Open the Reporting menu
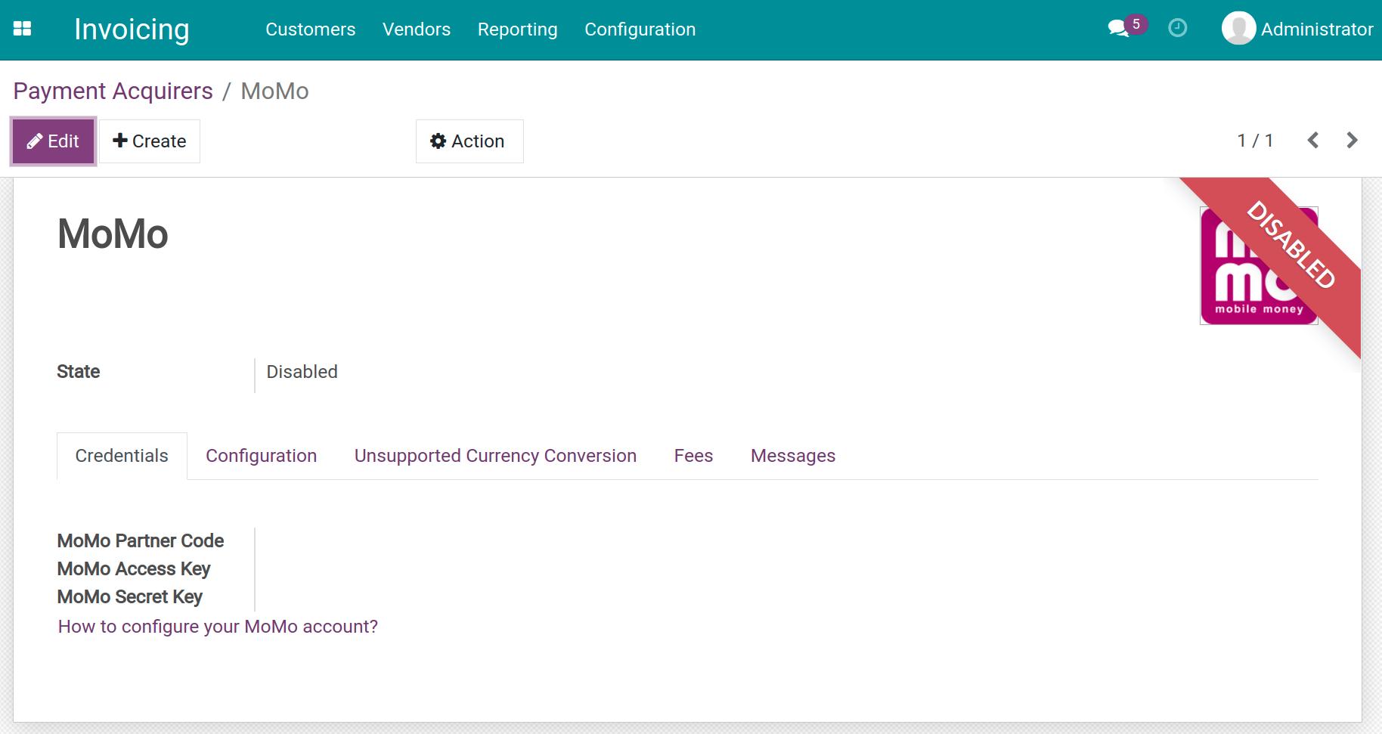The height and width of the screenshot is (734, 1382). 517,29
